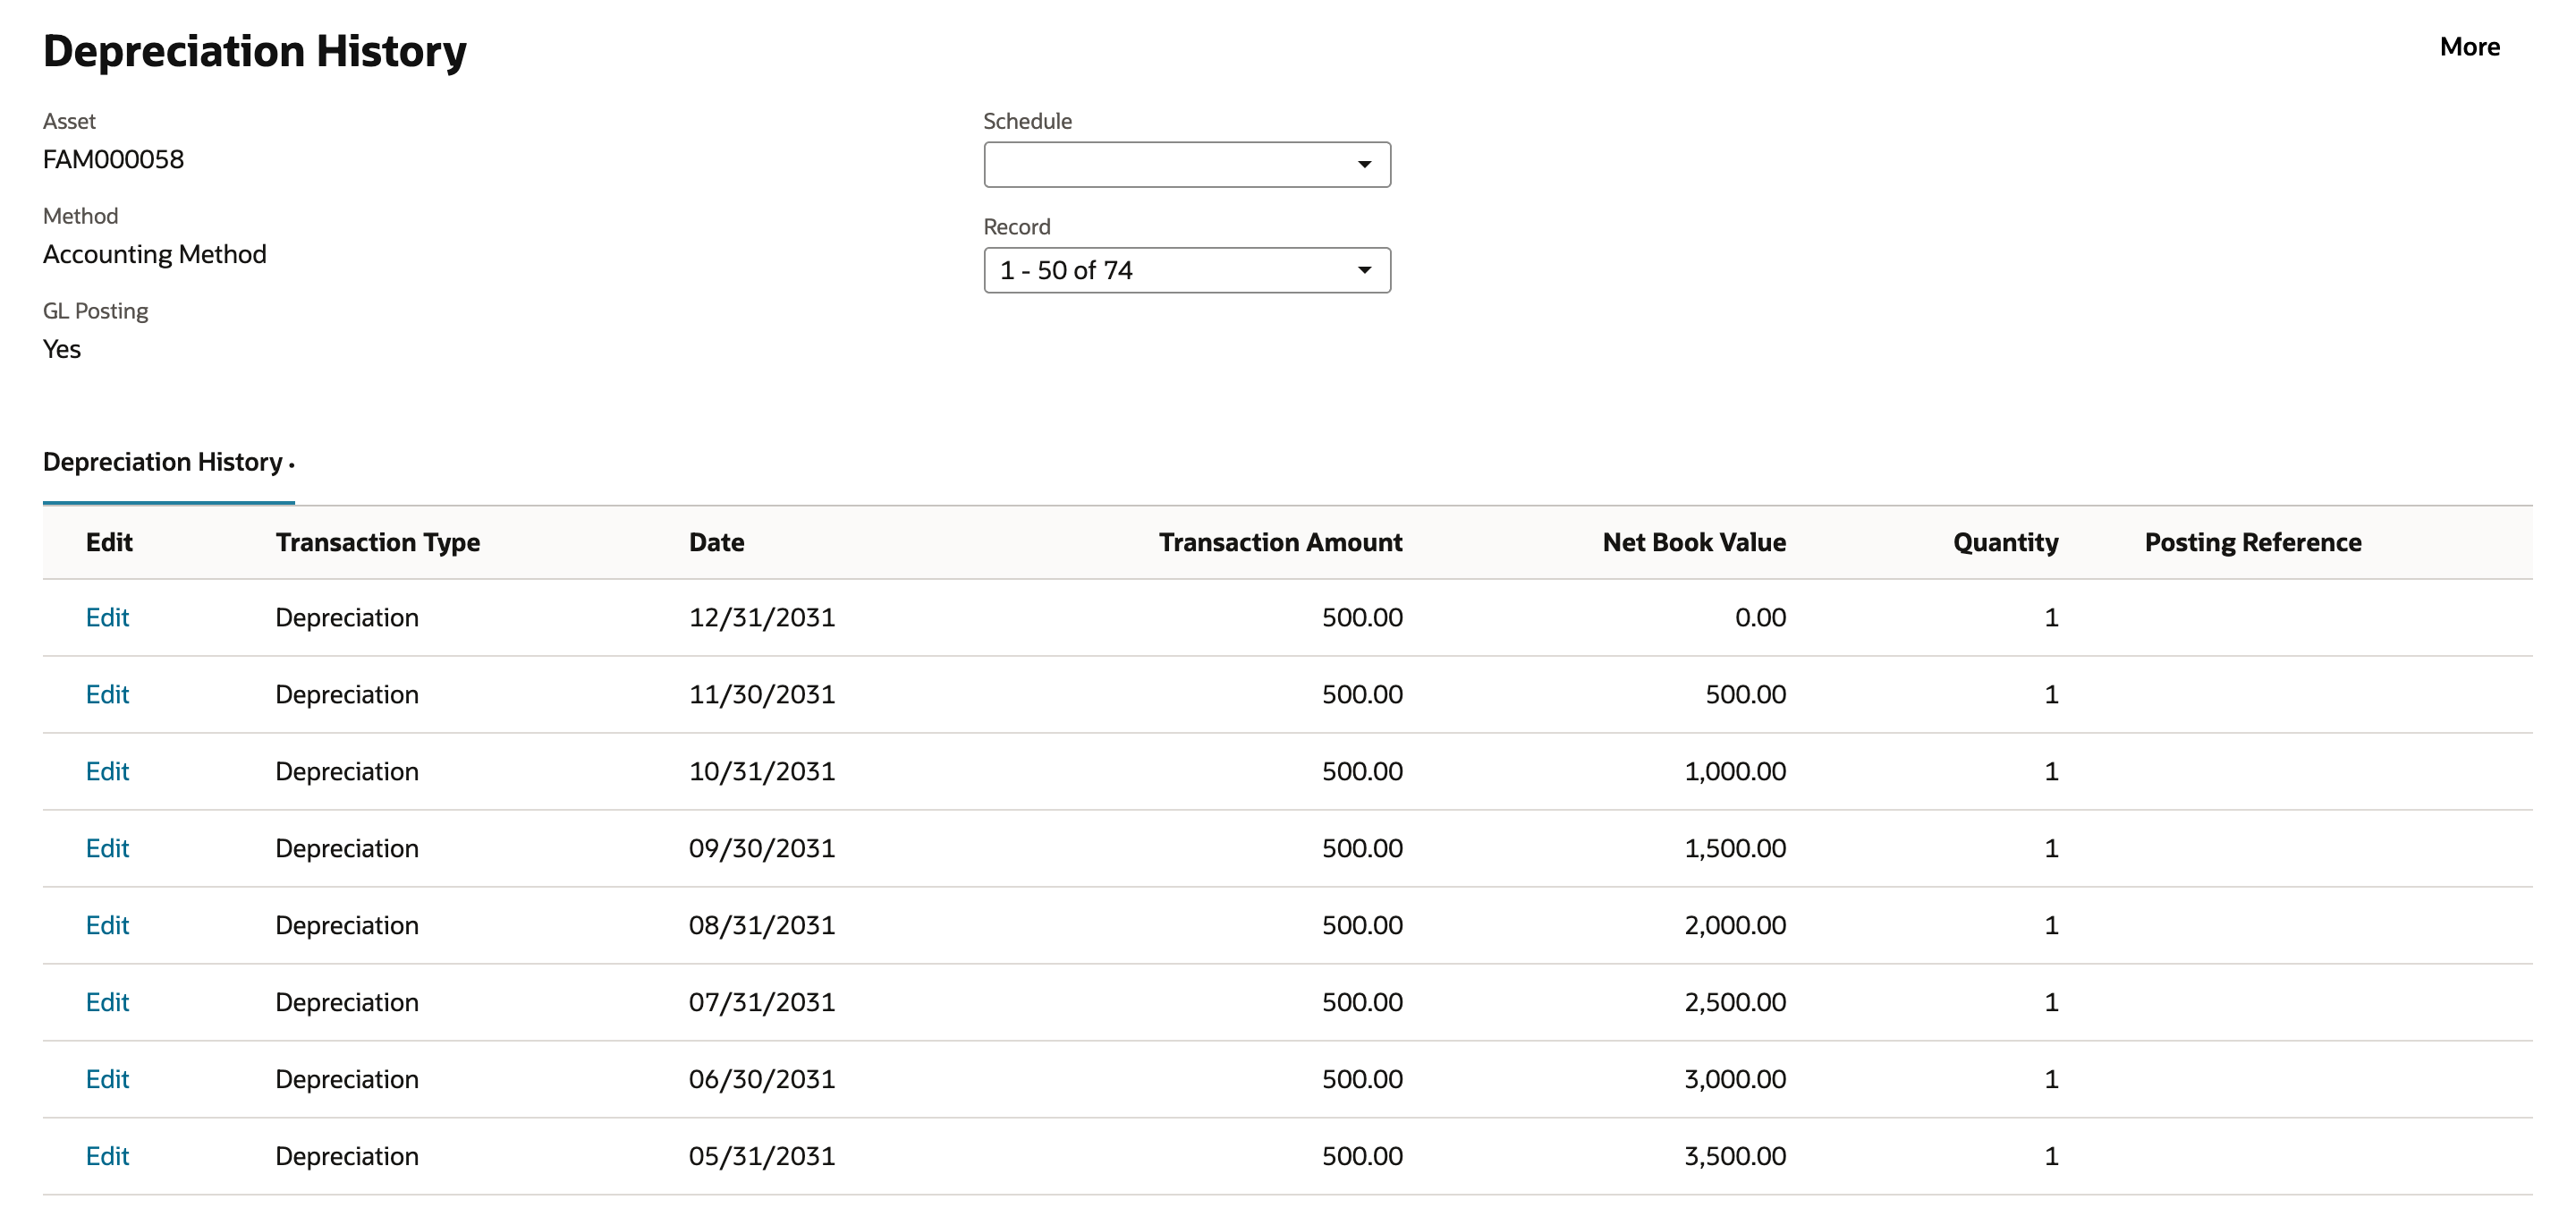Edit the 11/30/2031 depreciation row
This screenshot has height=1217, width=2576.
click(x=107, y=694)
